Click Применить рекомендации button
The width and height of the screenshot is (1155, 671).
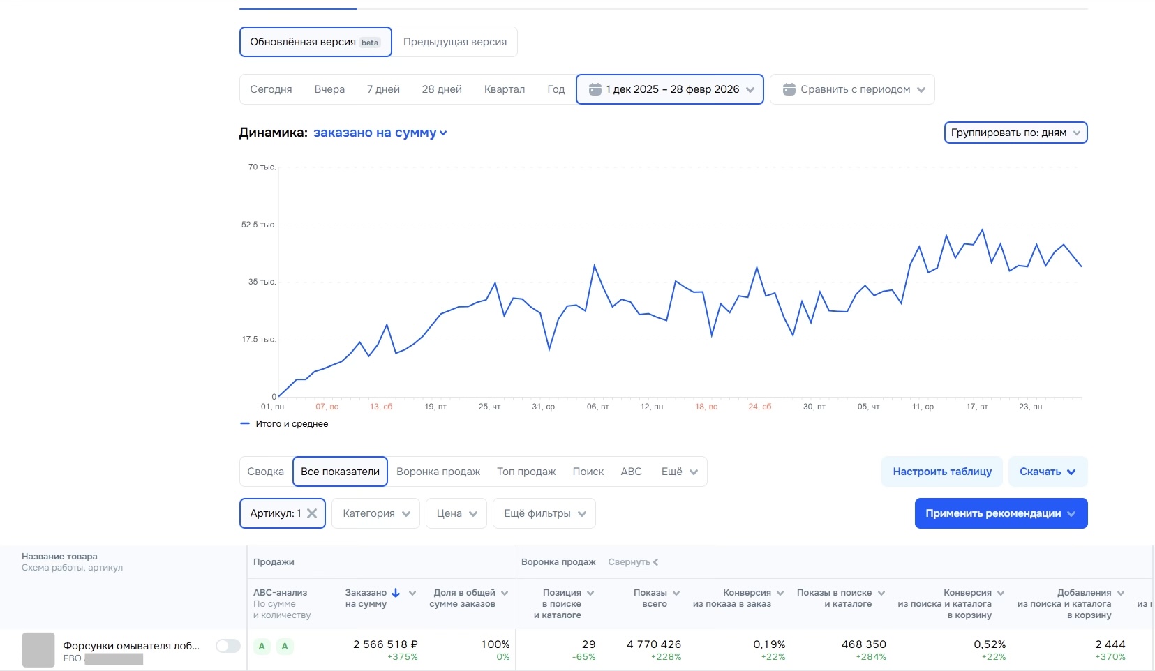[1001, 513]
